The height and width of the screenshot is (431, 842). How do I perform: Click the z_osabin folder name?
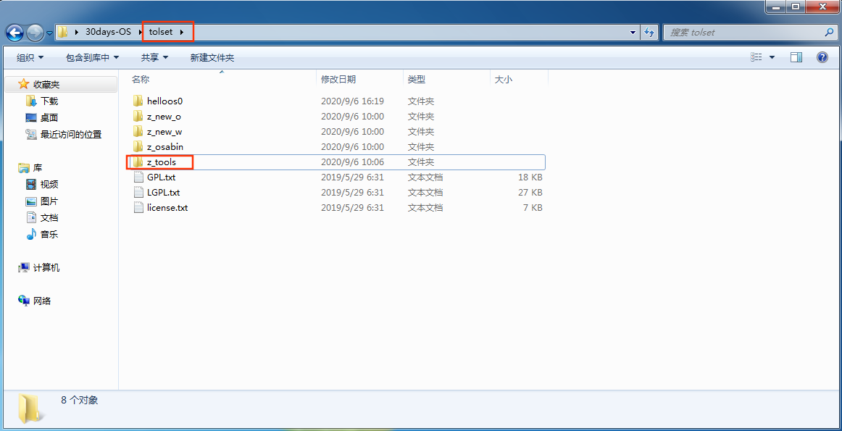pyautogui.click(x=165, y=146)
